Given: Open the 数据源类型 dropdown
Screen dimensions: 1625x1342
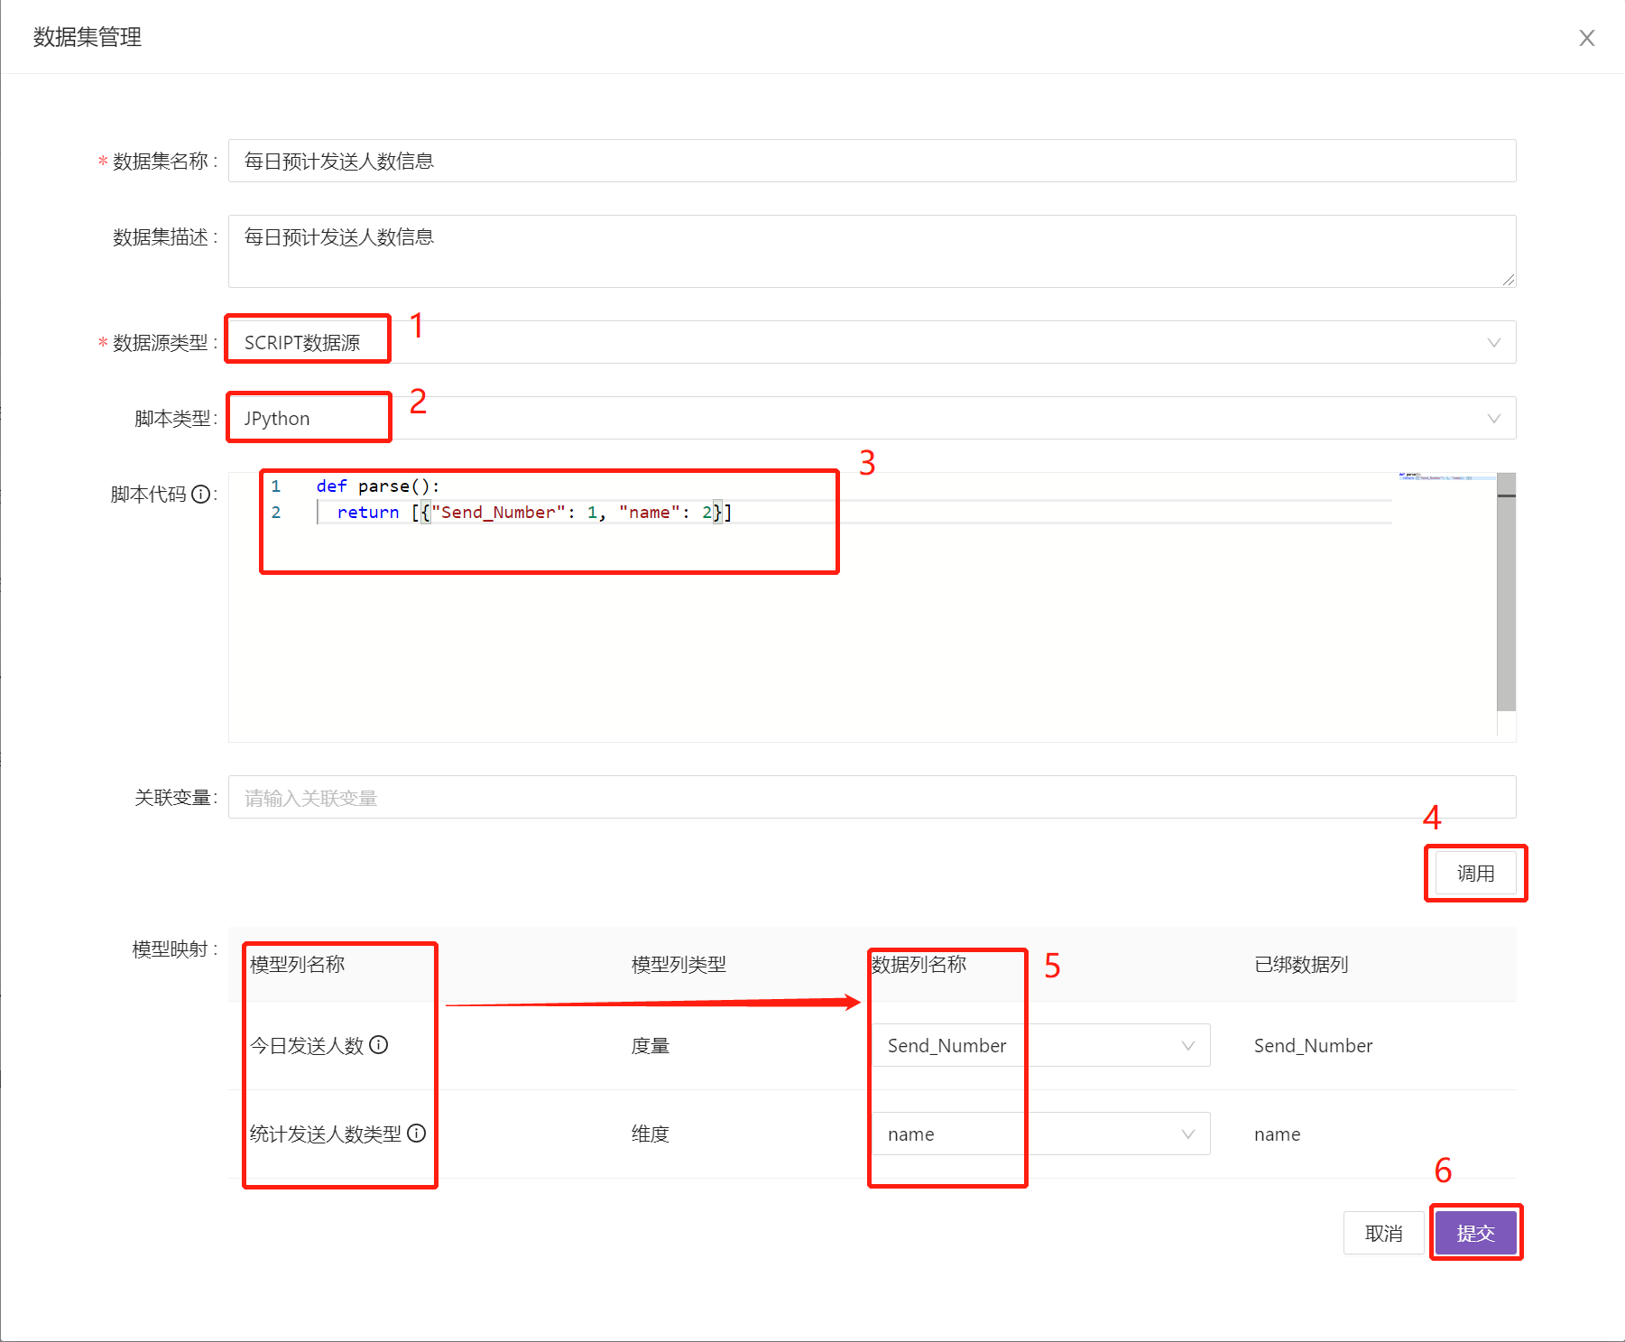Looking at the screenshot, I should point(872,343).
